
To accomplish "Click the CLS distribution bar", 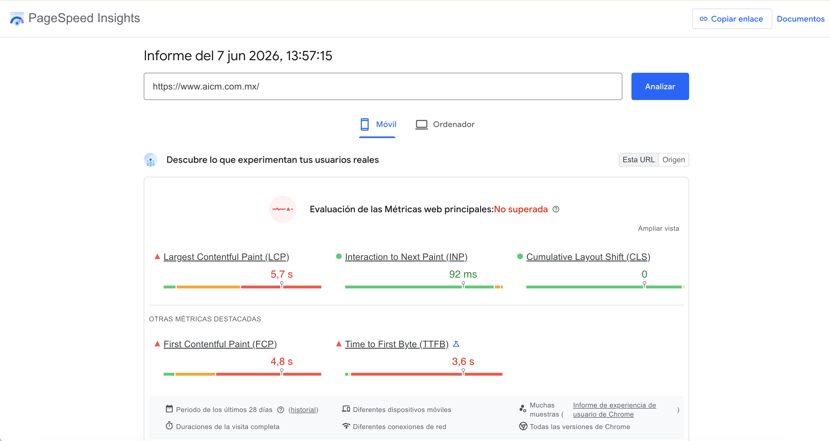I will (605, 287).
